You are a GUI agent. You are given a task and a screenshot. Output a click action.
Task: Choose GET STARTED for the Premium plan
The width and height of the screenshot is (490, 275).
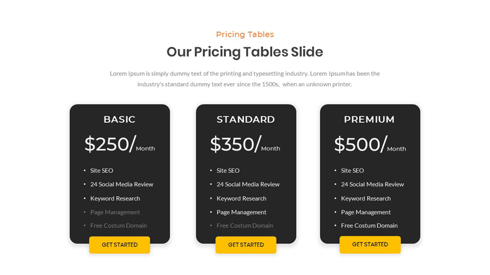(x=370, y=245)
